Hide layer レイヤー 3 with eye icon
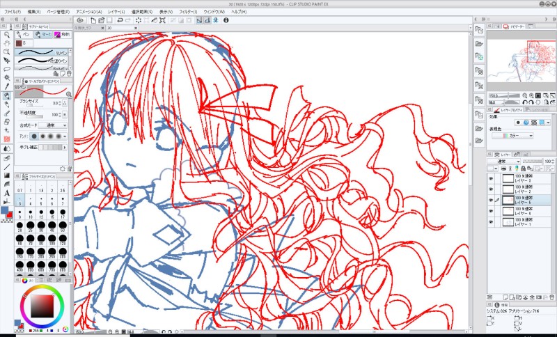Image resolution: width=557 pixels, height=337 pixels. pyautogui.click(x=491, y=178)
